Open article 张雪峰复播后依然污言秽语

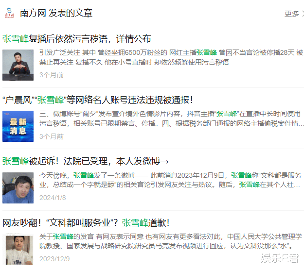pyautogui.click(x=76, y=38)
